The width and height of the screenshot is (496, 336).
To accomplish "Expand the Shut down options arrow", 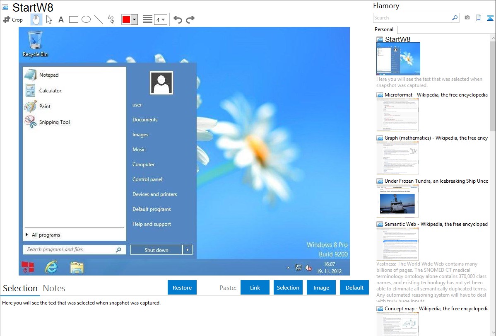I will (188, 250).
